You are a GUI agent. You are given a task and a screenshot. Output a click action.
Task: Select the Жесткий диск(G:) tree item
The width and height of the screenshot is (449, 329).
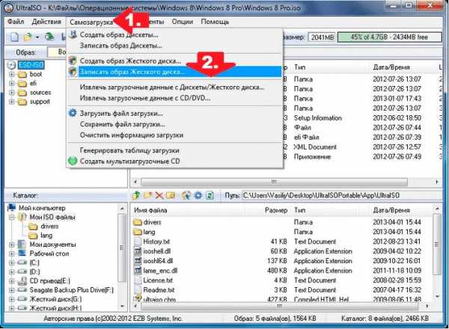point(55,299)
